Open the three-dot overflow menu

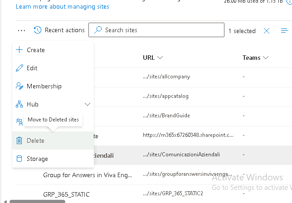point(21,30)
